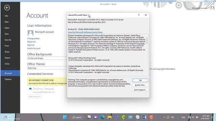Screen dimensions: 216x121
Task: Open Task View on the taskbar
Action: (89, 117)
